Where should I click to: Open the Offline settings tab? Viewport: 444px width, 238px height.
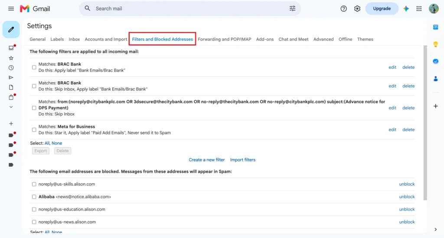tap(346, 39)
